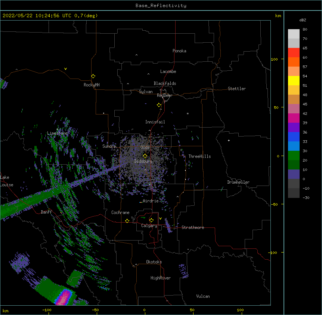Screen dimensions: 322x315
Task: Click the white asterisk marker east of Innisfail
Action: (188, 113)
